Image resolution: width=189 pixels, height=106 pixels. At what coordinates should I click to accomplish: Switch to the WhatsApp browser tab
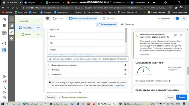pos(55,2)
